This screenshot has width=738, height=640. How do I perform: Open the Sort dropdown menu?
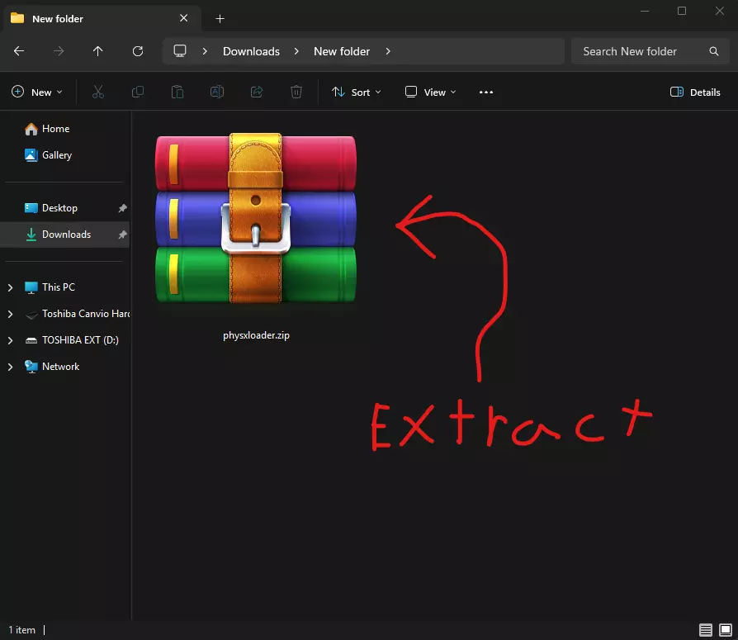point(357,92)
